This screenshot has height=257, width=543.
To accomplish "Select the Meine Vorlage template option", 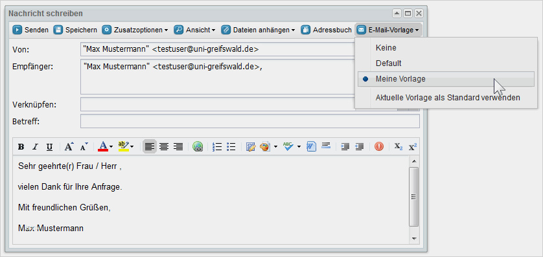I will coord(446,79).
